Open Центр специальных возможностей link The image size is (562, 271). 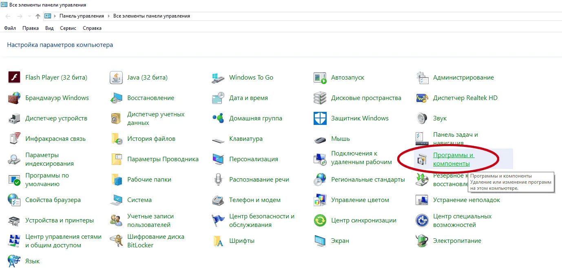(462, 220)
